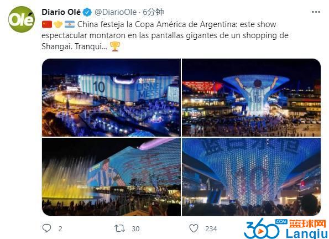Open the Messi number 10 building photo

coord(111,97)
